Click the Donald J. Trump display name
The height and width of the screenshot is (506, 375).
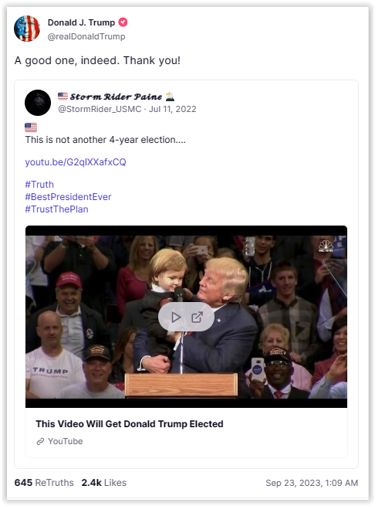click(81, 22)
